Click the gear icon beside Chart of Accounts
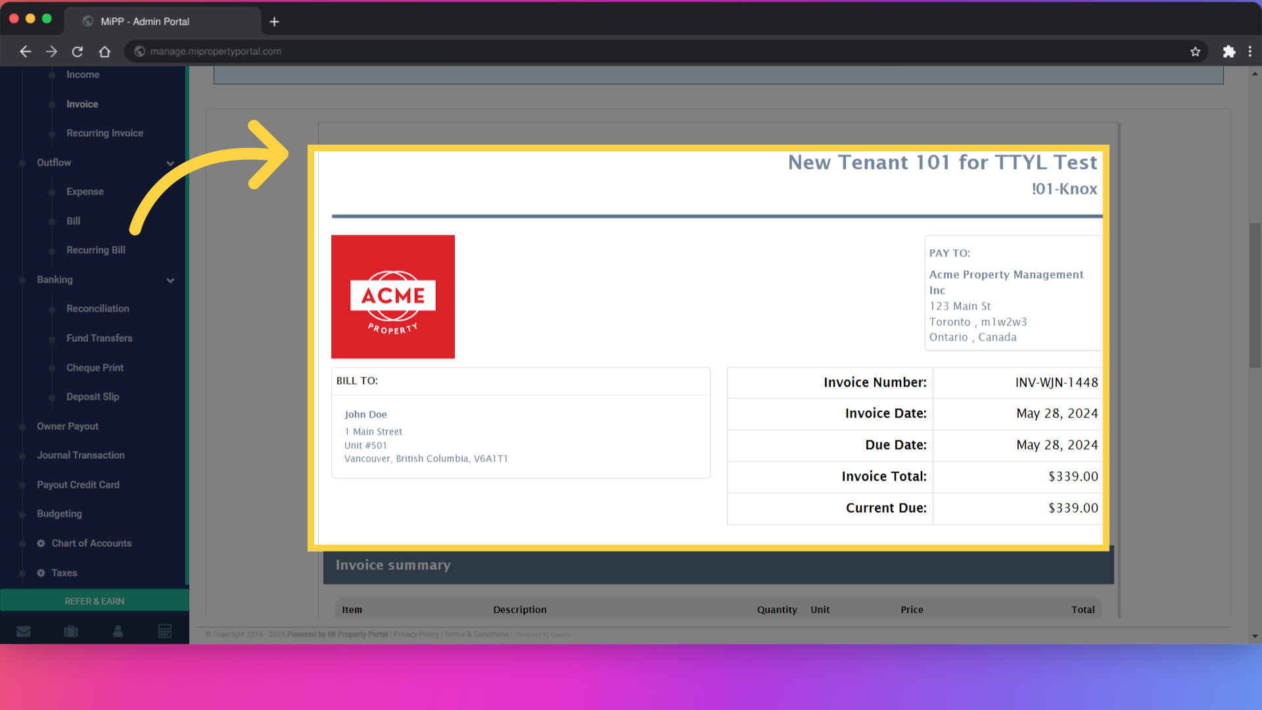This screenshot has height=710, width=1262. point(41,543)
